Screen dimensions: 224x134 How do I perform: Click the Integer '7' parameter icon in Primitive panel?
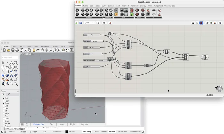point(107,14)
